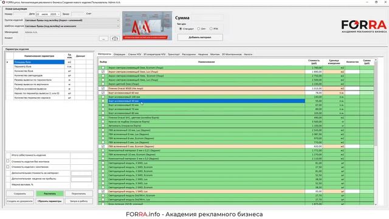The height and width of the screenshot is (219, 389).
Task: Click the Запуск в работу button
Action: point(79,201)
